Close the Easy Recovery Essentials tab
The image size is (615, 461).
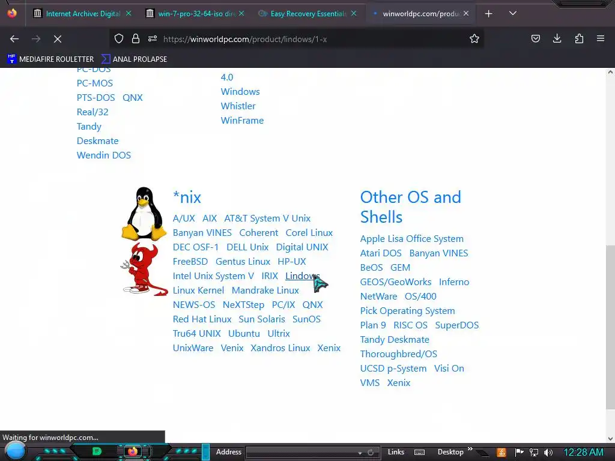(x=353, y=13)
